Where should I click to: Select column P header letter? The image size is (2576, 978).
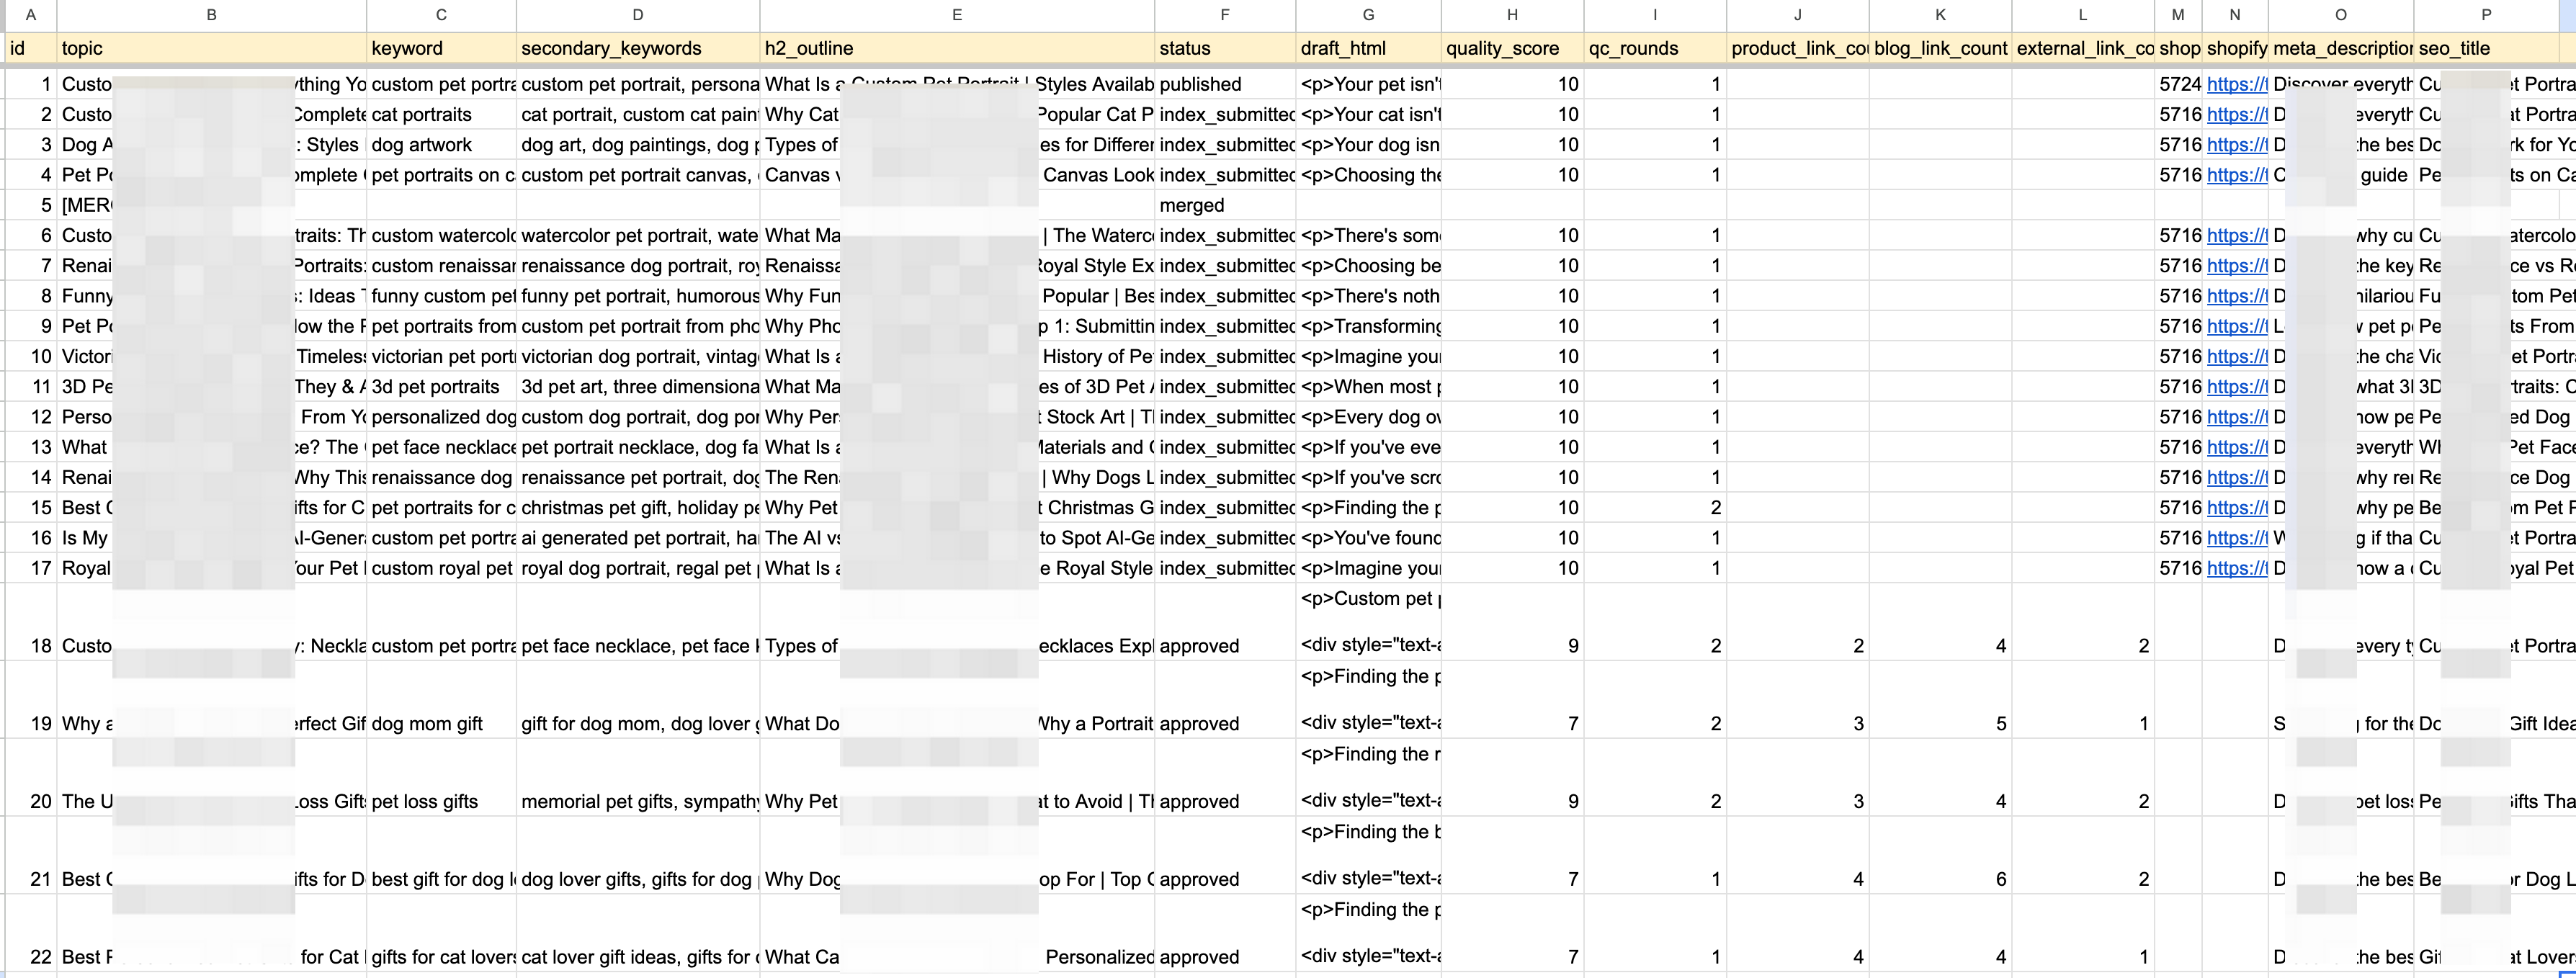click(2486, 14)
